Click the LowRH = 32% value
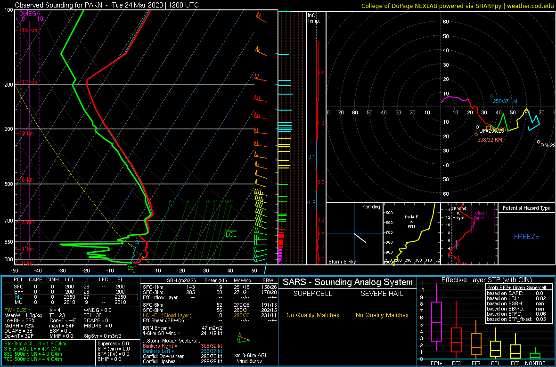Viewport: 556px width, 367px height. 19,320
